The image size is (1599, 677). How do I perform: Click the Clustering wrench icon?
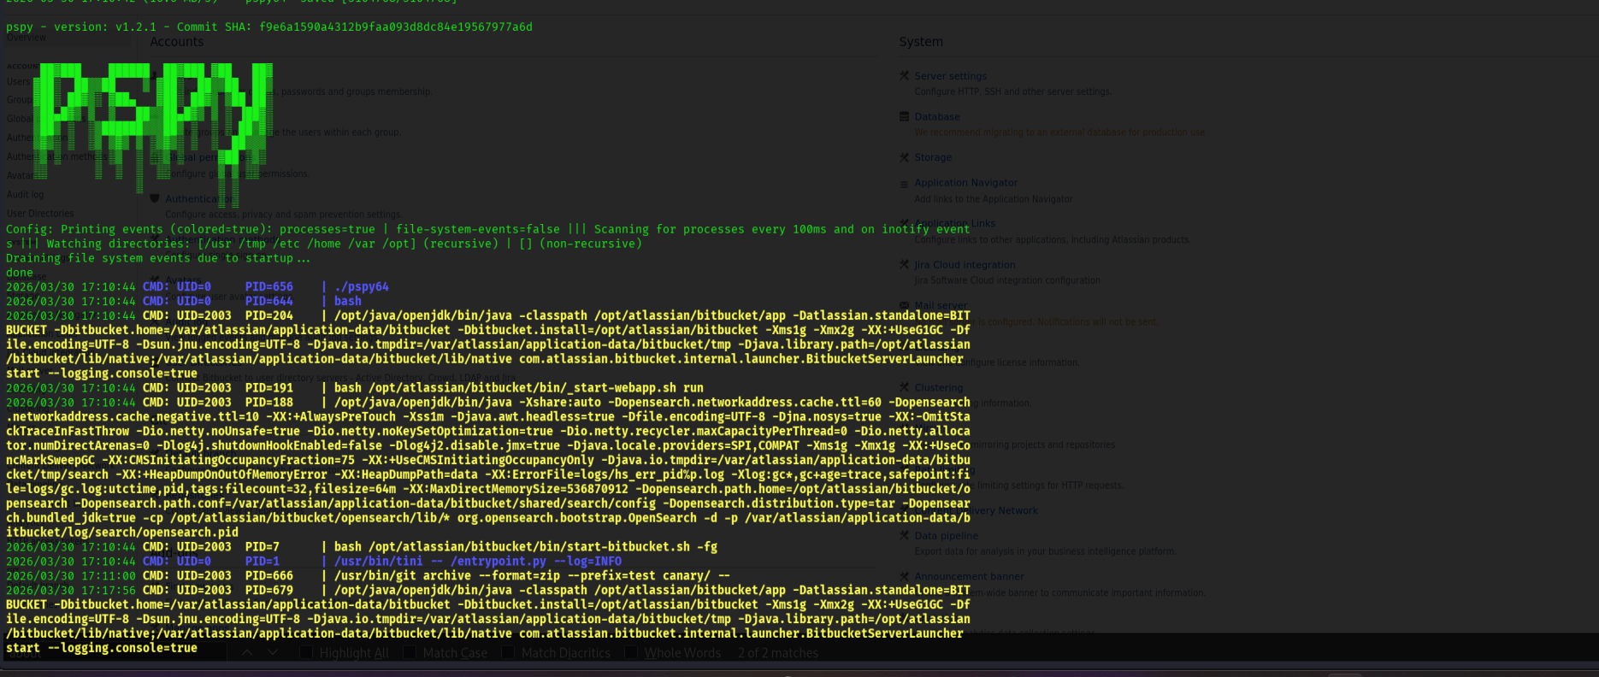tap(904, 388)
